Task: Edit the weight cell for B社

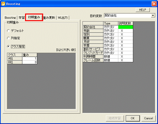Action: point(30,62)
